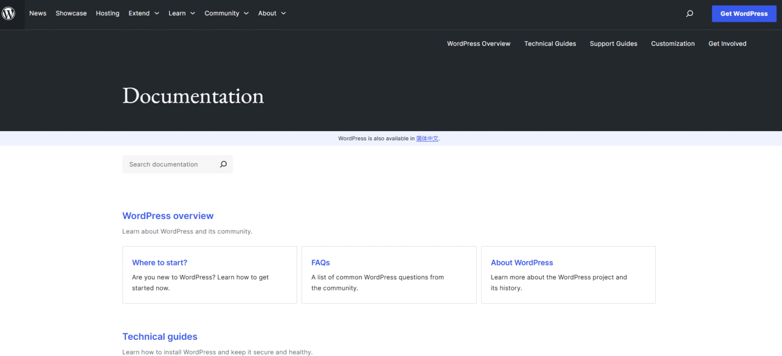Open the FAQs card link

coord(321,262)
